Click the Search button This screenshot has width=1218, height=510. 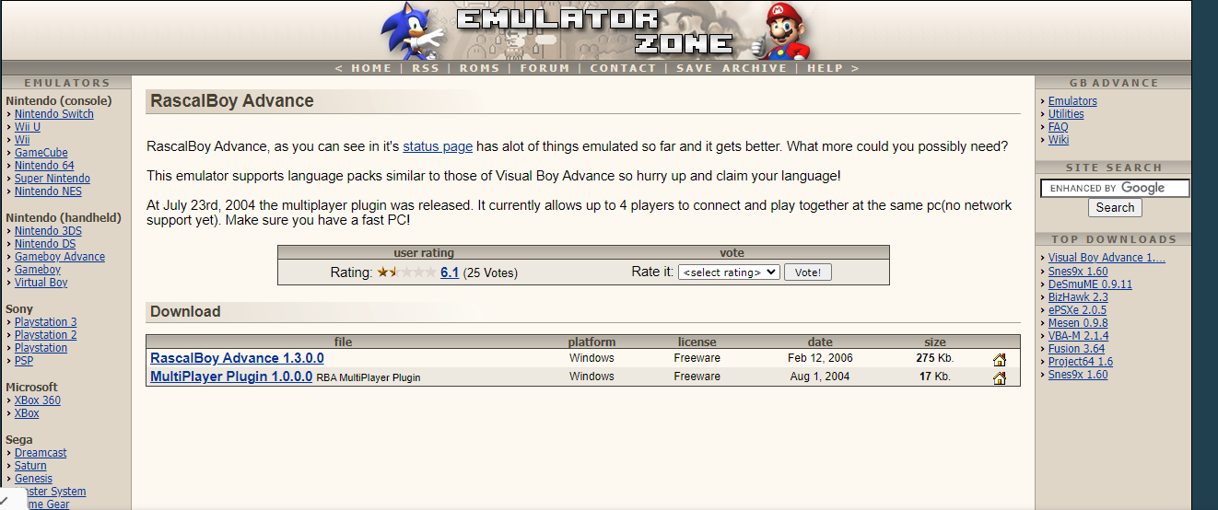1115,208
